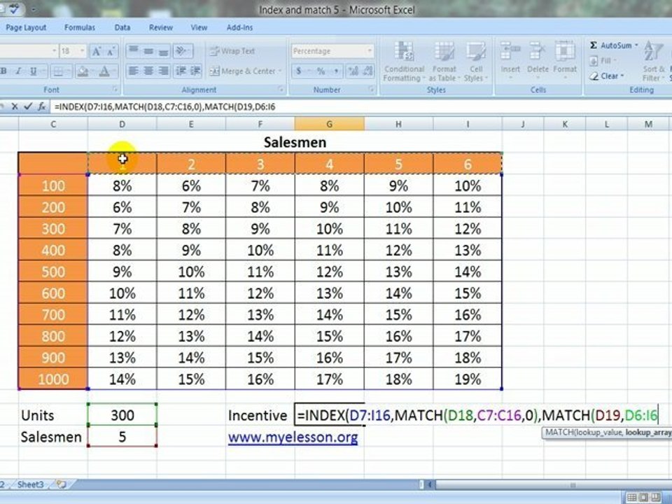Click the Accounting dollar format icon

[x=299, y=71]
